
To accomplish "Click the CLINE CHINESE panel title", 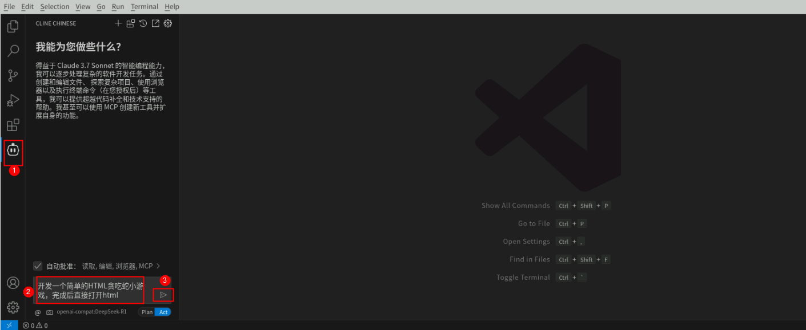I will [56, 23].
